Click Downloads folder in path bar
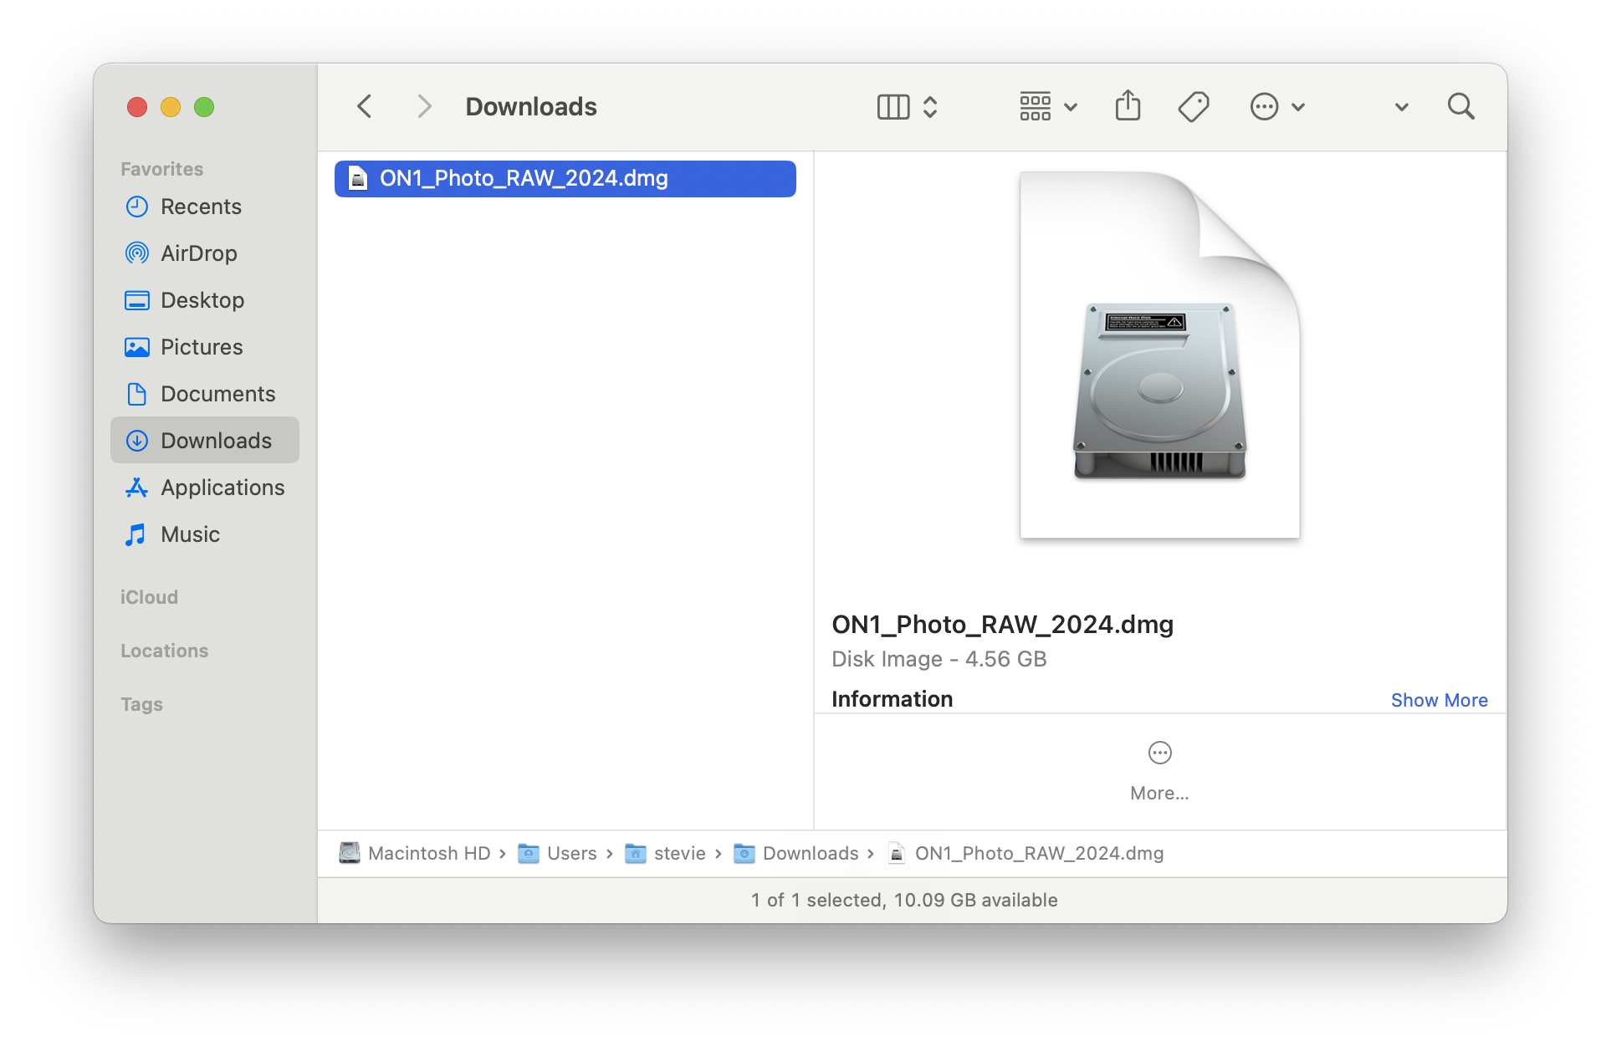 click(x=796, y=853)
